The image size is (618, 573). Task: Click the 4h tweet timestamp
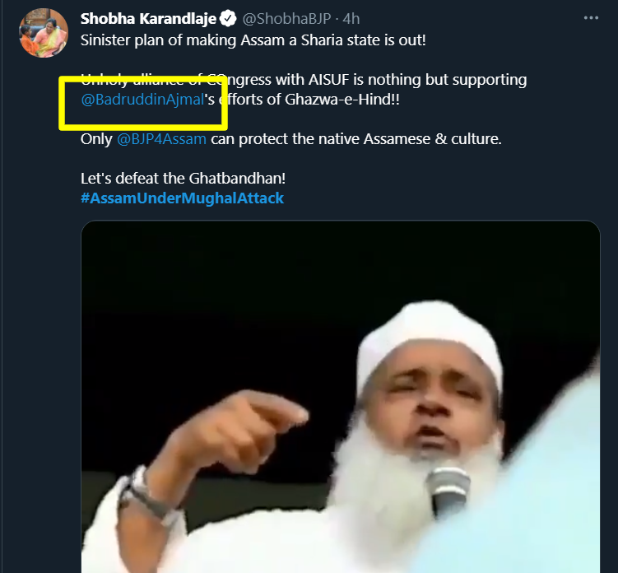351,18
